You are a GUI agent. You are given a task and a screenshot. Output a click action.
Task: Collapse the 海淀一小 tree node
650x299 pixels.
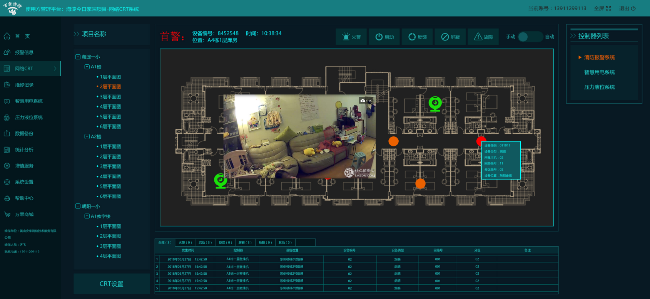78,57
